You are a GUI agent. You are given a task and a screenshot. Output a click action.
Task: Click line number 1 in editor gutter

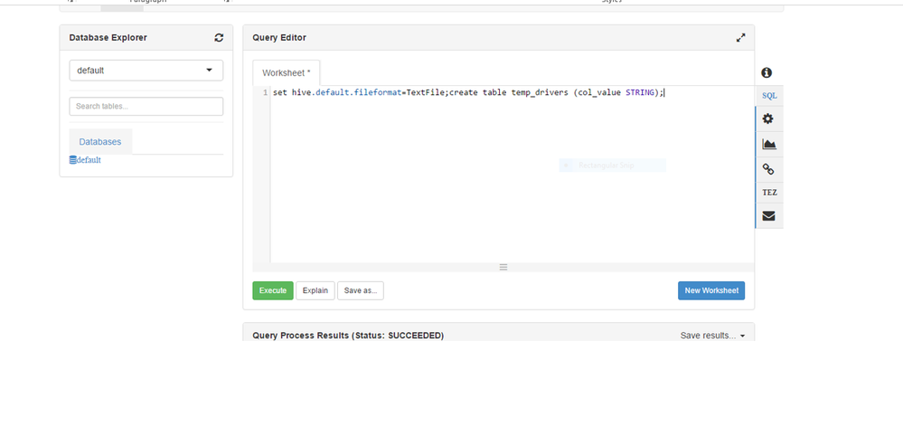pos(265,93)
